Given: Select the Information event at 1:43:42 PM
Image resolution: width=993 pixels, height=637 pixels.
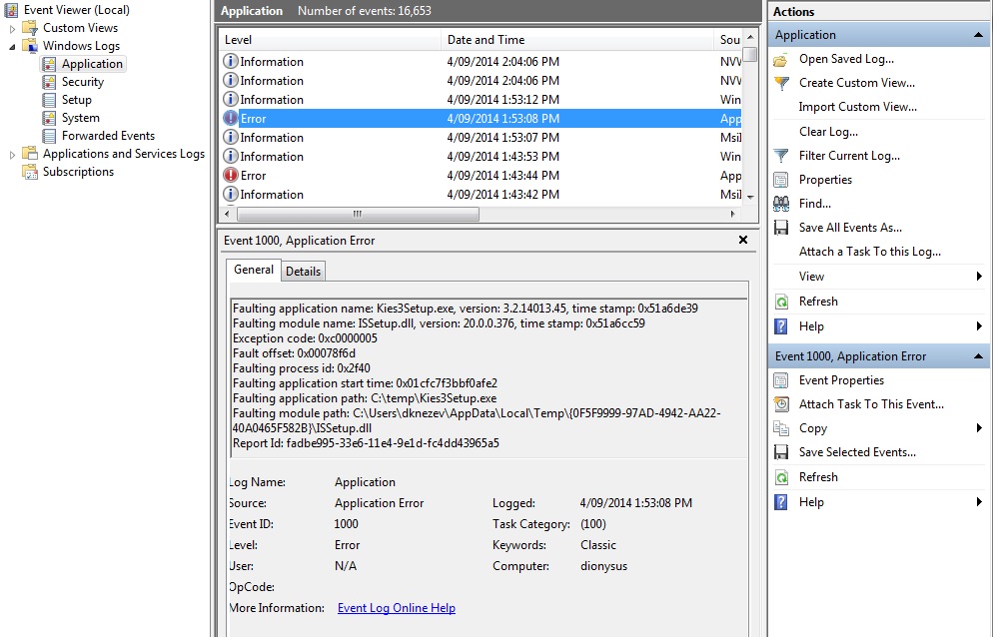Looking at the screenshot, I should [481, 195].
